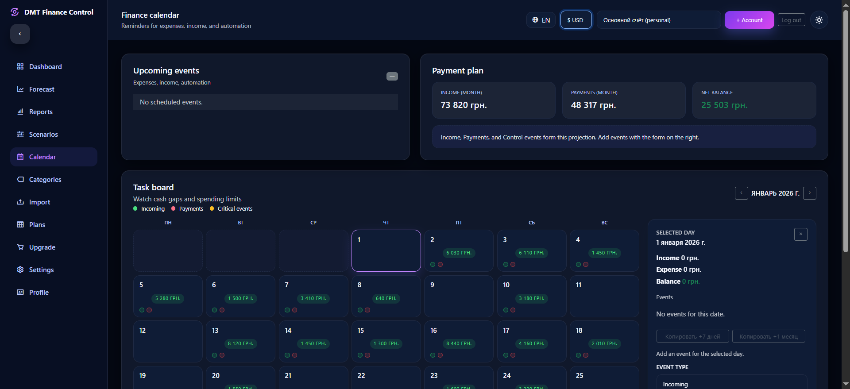Open the USD currency selector
This screenshot has width=850, height=389.
pos(576,20)
